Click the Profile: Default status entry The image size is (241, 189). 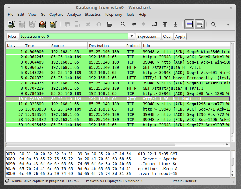point(184,181)
